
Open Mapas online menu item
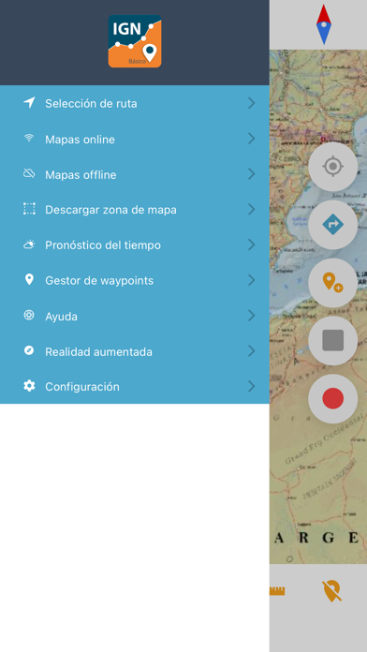click(x=135, y=139)
